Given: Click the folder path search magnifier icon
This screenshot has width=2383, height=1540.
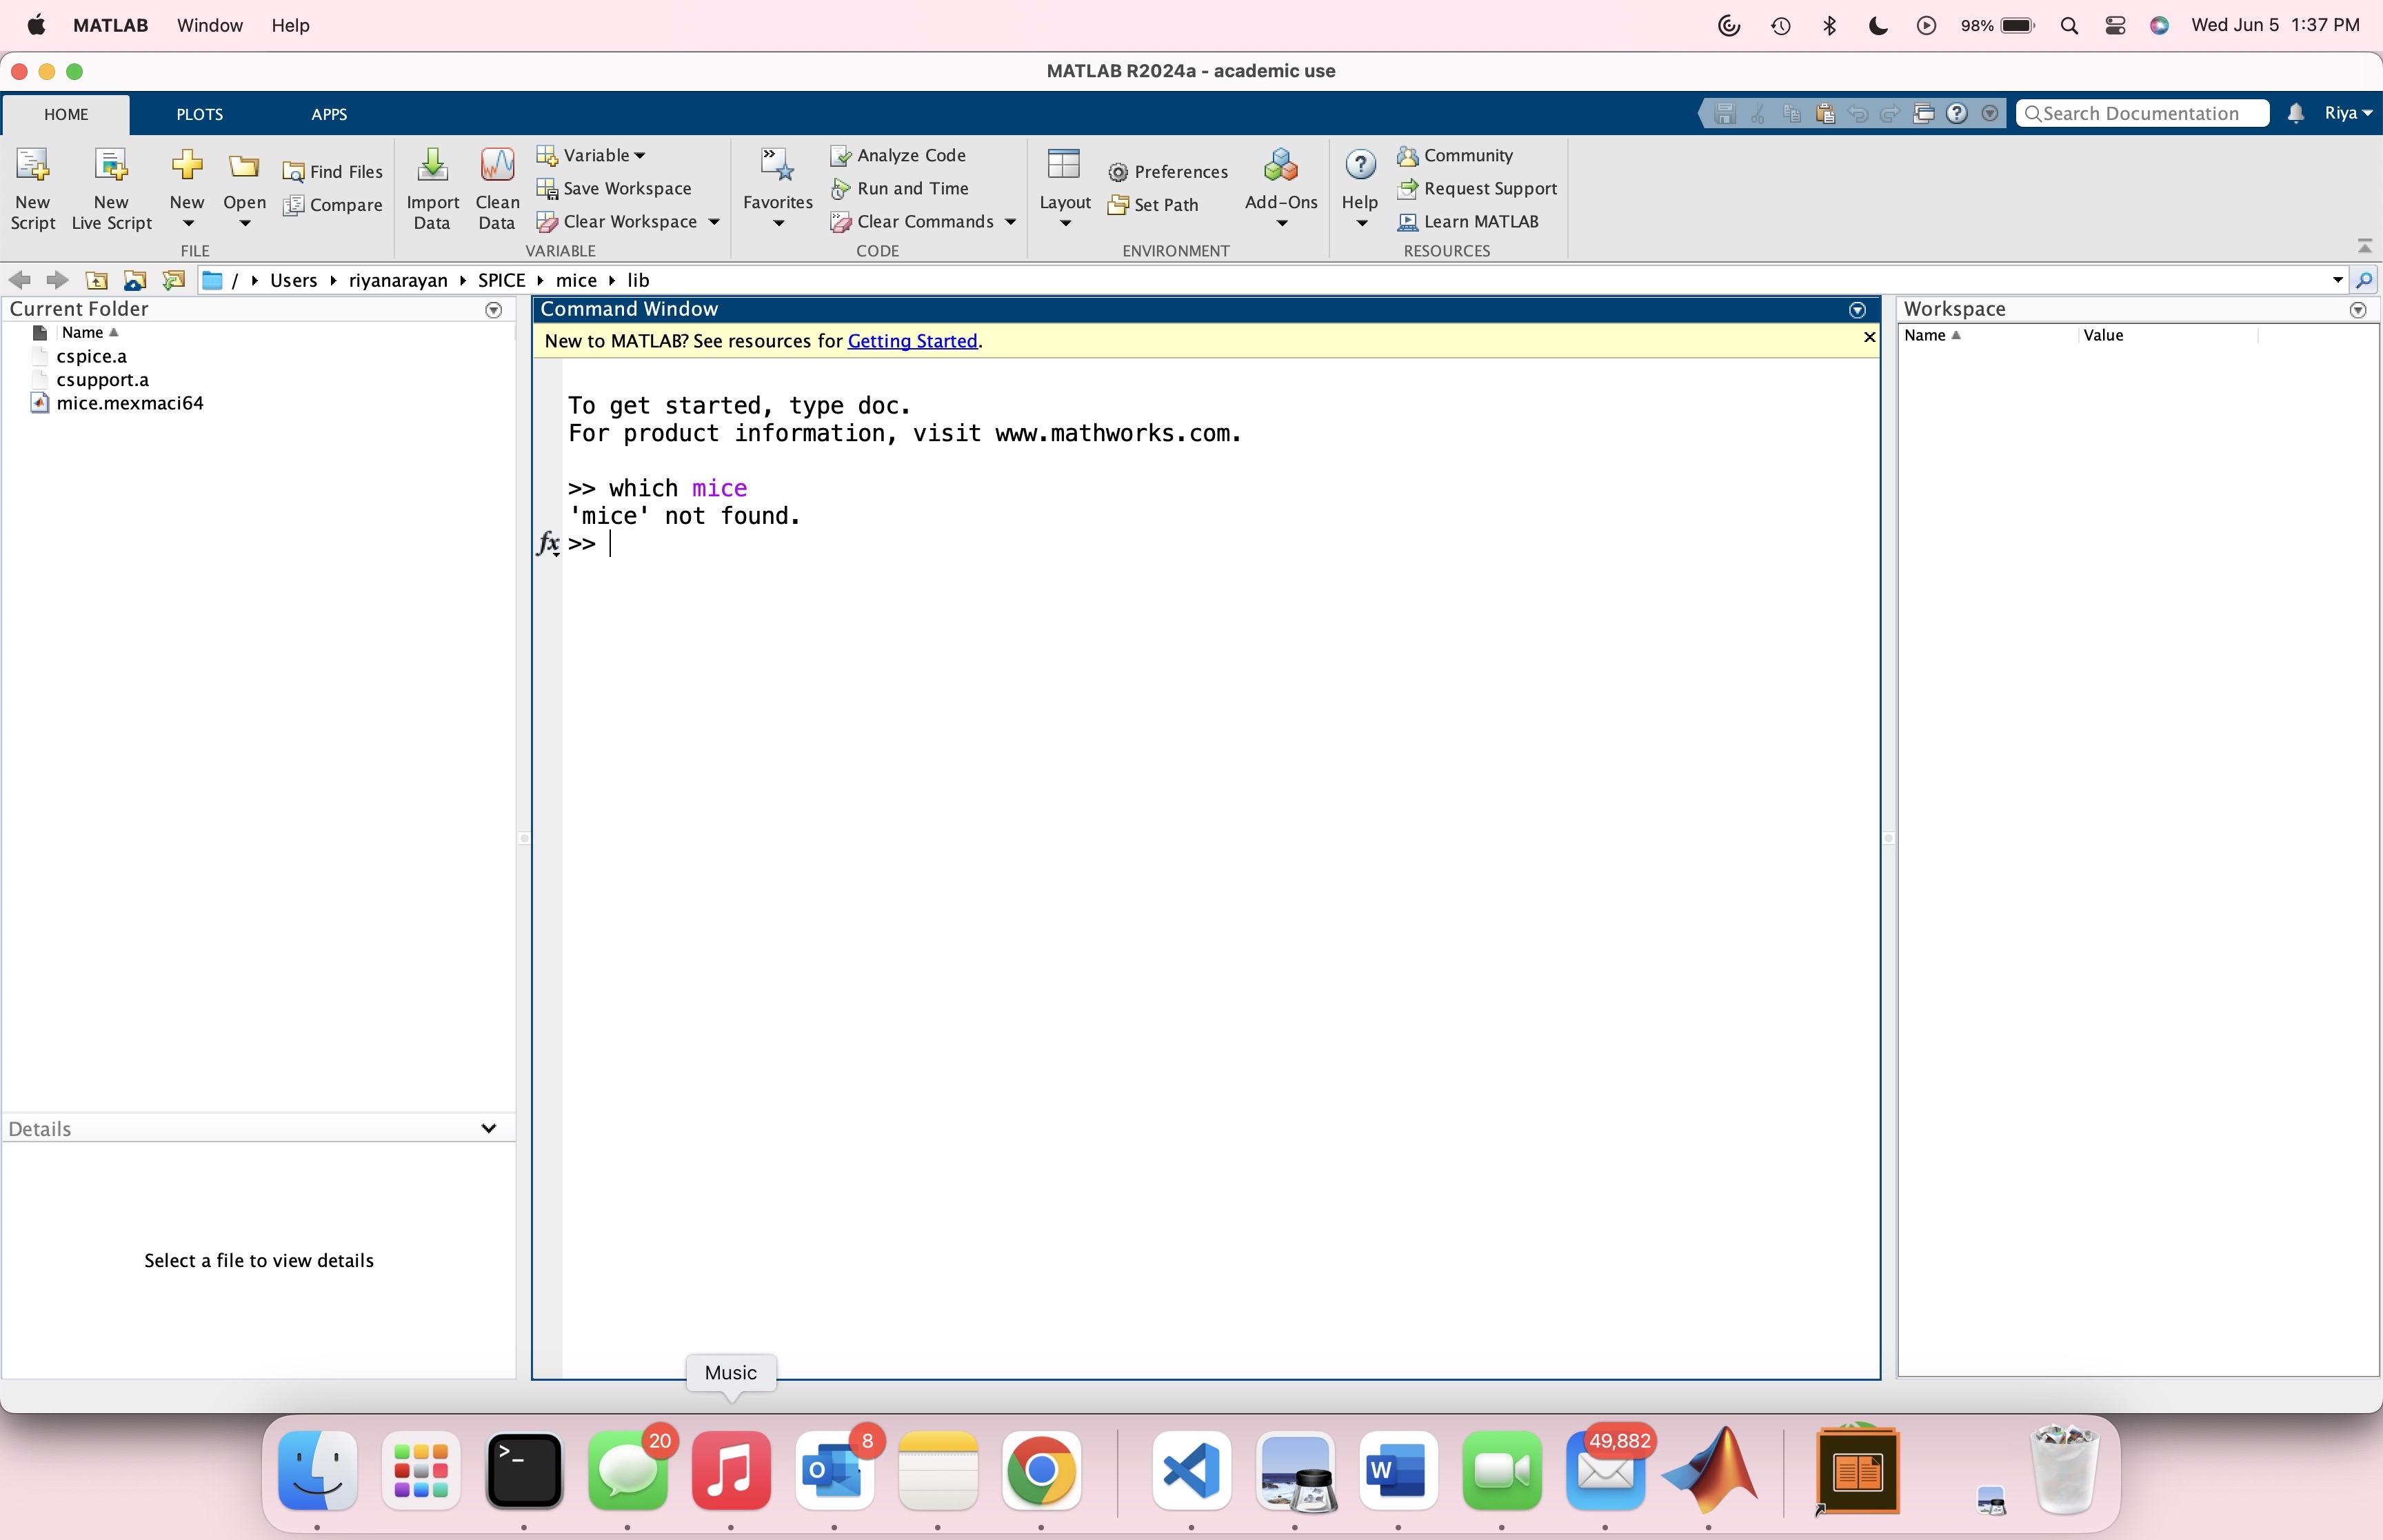Looking at the screenshot, I should pyautogui.click(x=2364, y=280).
